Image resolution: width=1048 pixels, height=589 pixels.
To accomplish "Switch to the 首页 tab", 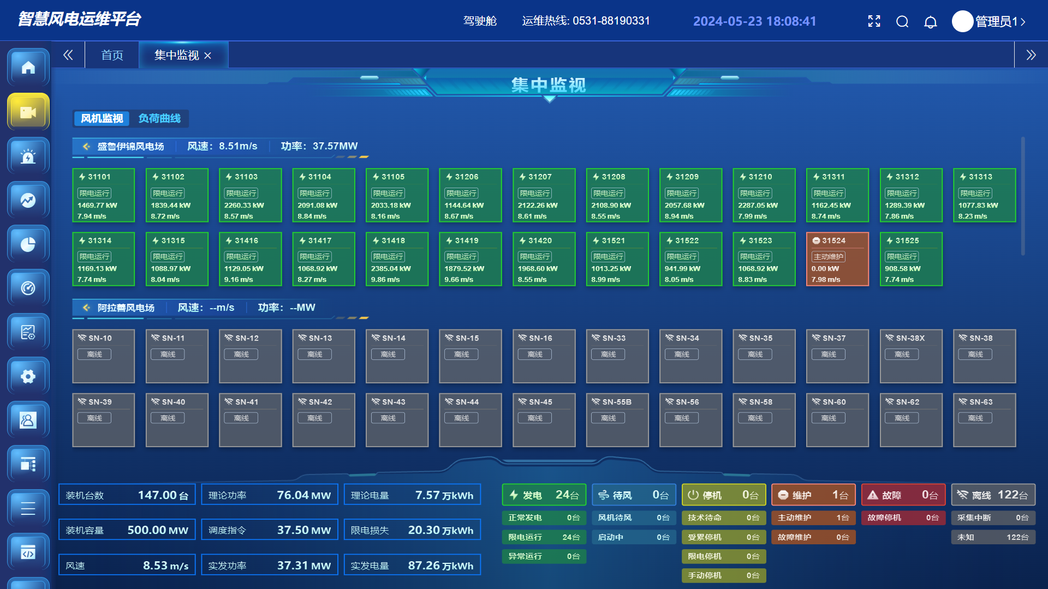I will coord(112,55).
